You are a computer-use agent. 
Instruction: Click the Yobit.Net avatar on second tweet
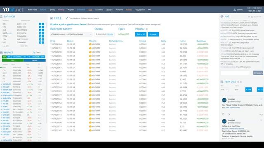point(224,121)
